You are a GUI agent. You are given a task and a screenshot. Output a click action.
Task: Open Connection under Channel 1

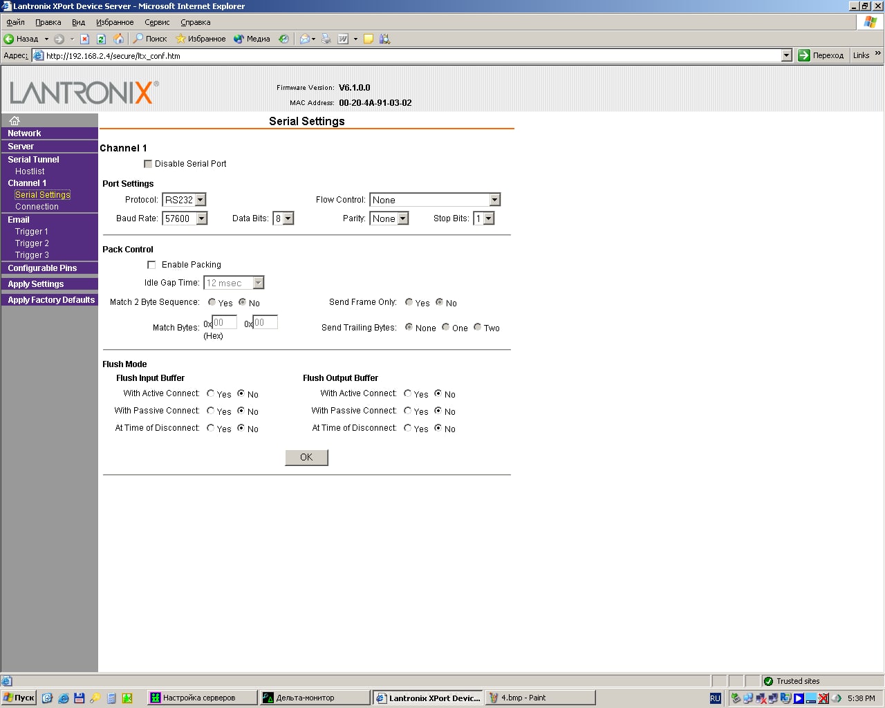[37, 207]
